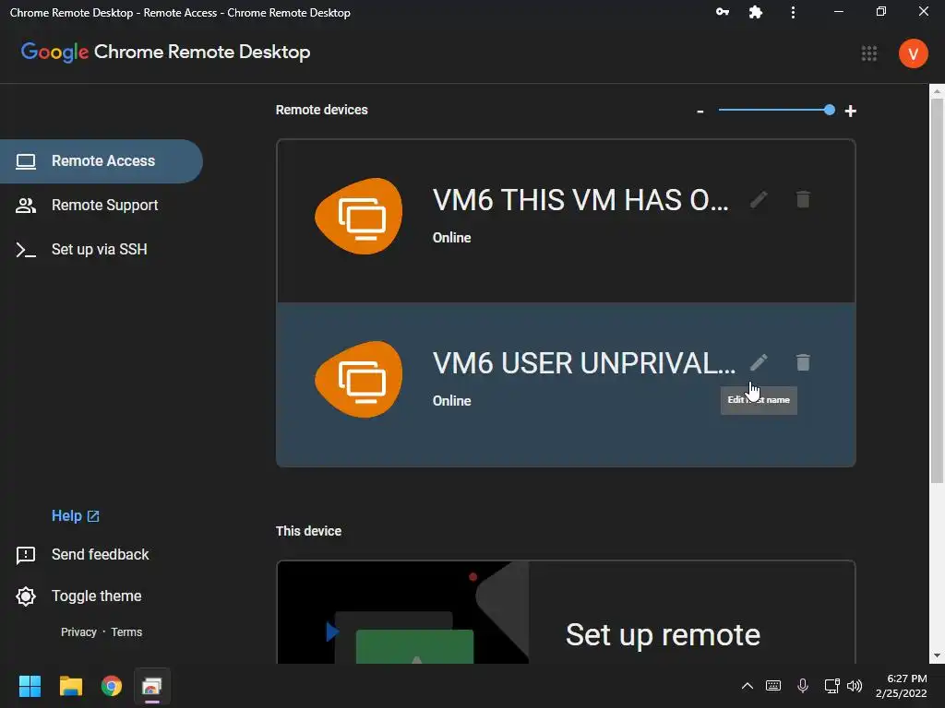The width and height of the screenshot is (945, 708).
Task: Click the VM6 USER UNPRIVAL... device name
Action: (x=584, y=363)
